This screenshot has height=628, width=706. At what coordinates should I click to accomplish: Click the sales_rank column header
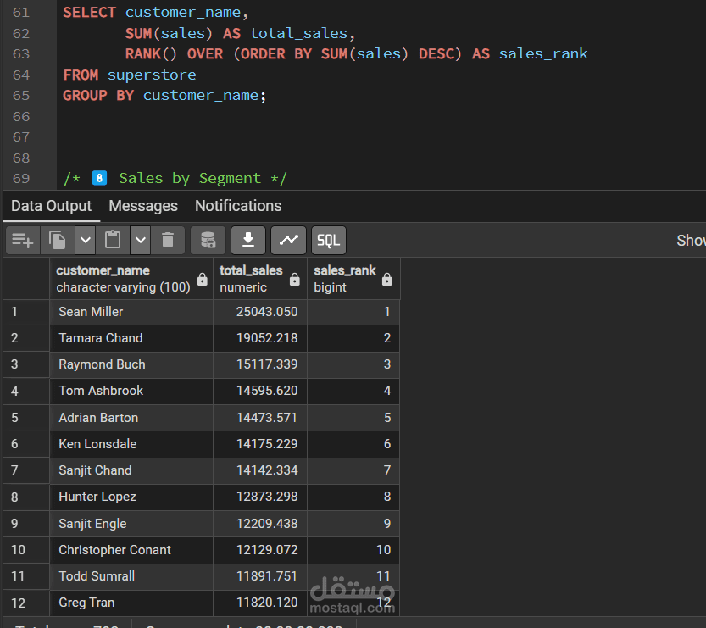pos(353,279)
